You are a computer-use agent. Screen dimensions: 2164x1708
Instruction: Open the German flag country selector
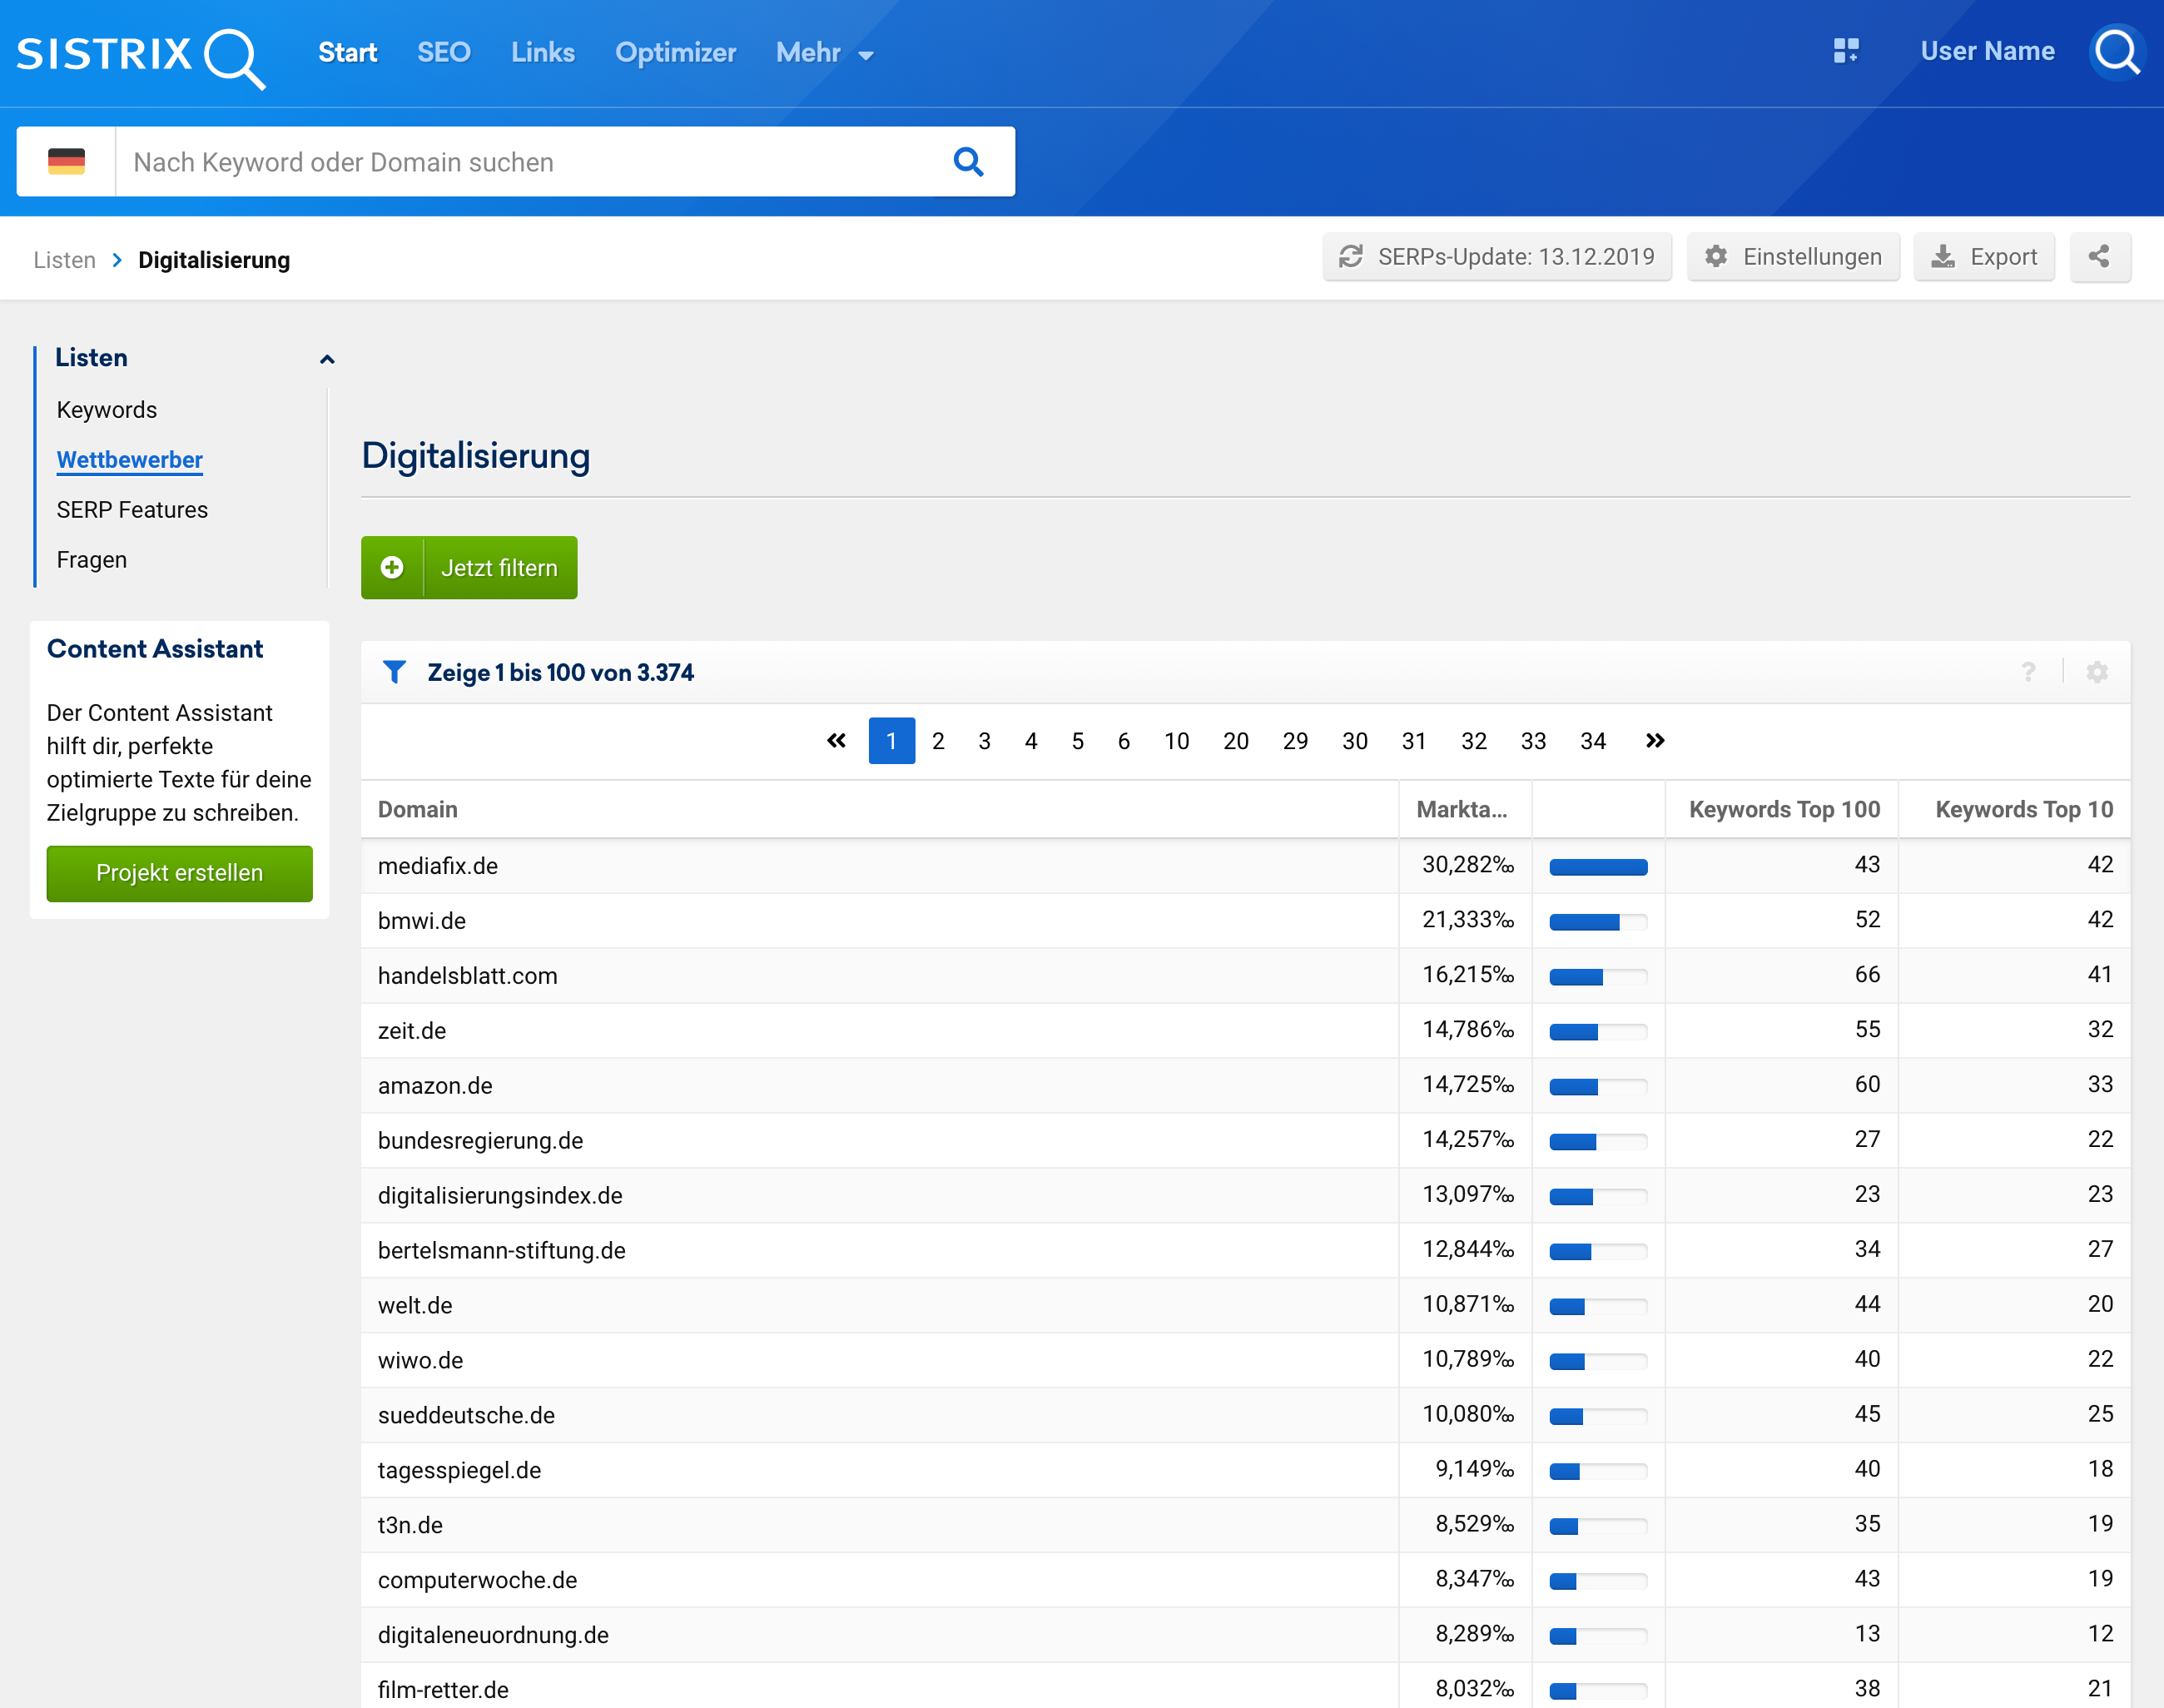pyautogui.click(x=66, y=162)
